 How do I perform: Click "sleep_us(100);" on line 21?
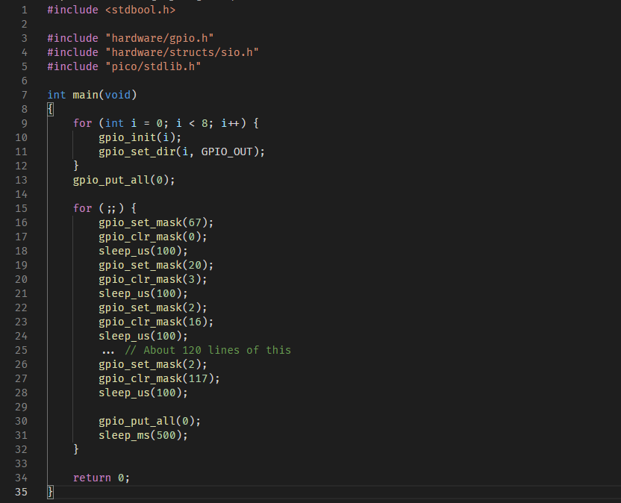[x=143, y=294]
